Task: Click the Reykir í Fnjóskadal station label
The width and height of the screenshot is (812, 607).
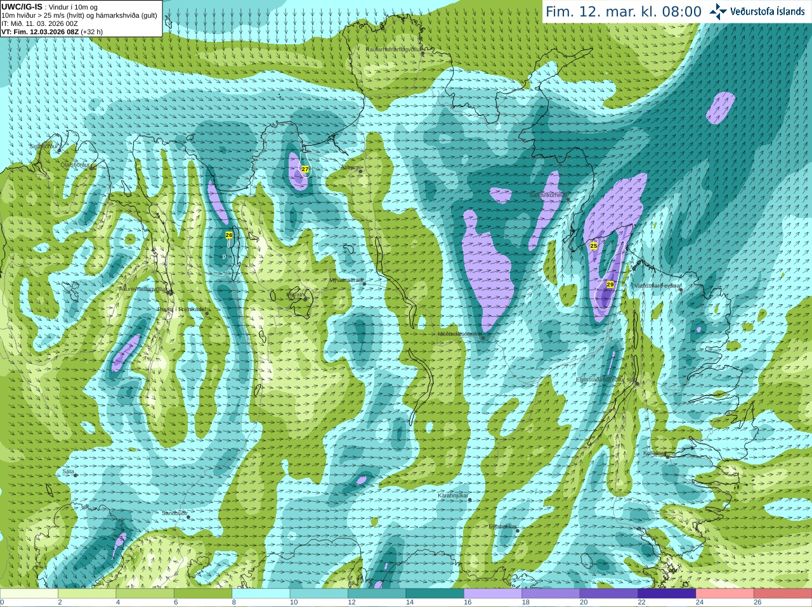Action: click(x=182, y=309)
